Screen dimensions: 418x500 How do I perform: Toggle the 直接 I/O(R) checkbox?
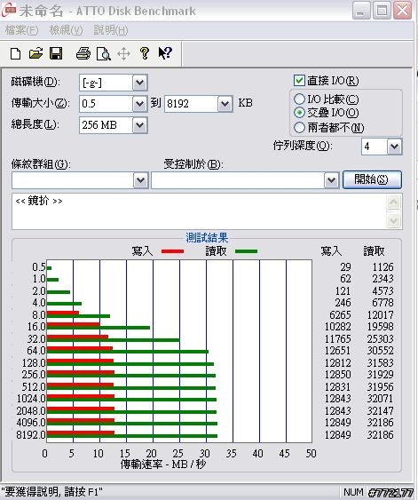[299, 80]
